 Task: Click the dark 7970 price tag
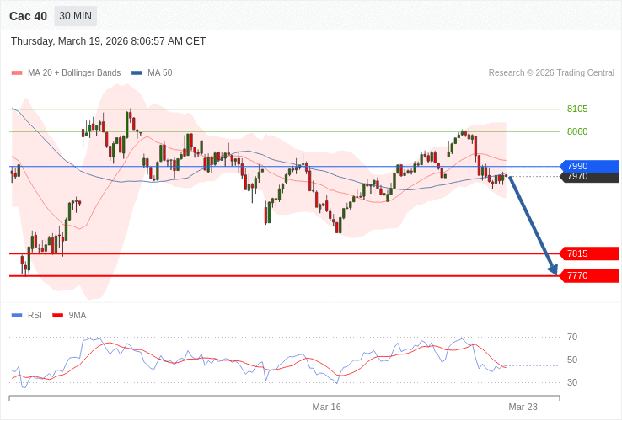(588, 177)
